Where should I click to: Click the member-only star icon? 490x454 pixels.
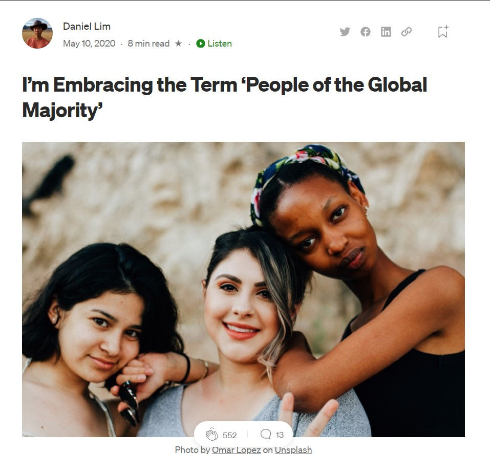tap(178, 43)
